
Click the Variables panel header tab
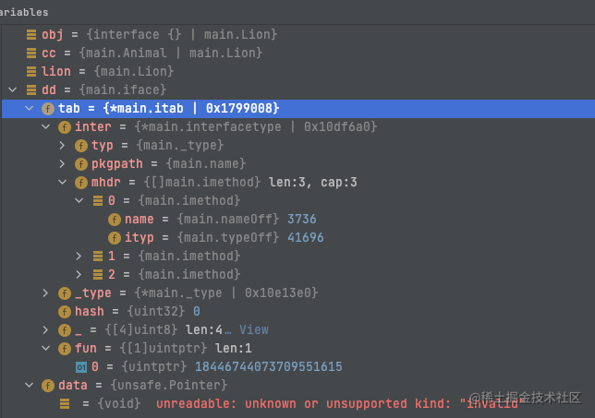click(x=26, y=12)
